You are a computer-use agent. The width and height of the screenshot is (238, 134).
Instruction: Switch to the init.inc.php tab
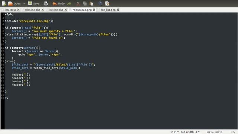[x=56, y=10]
